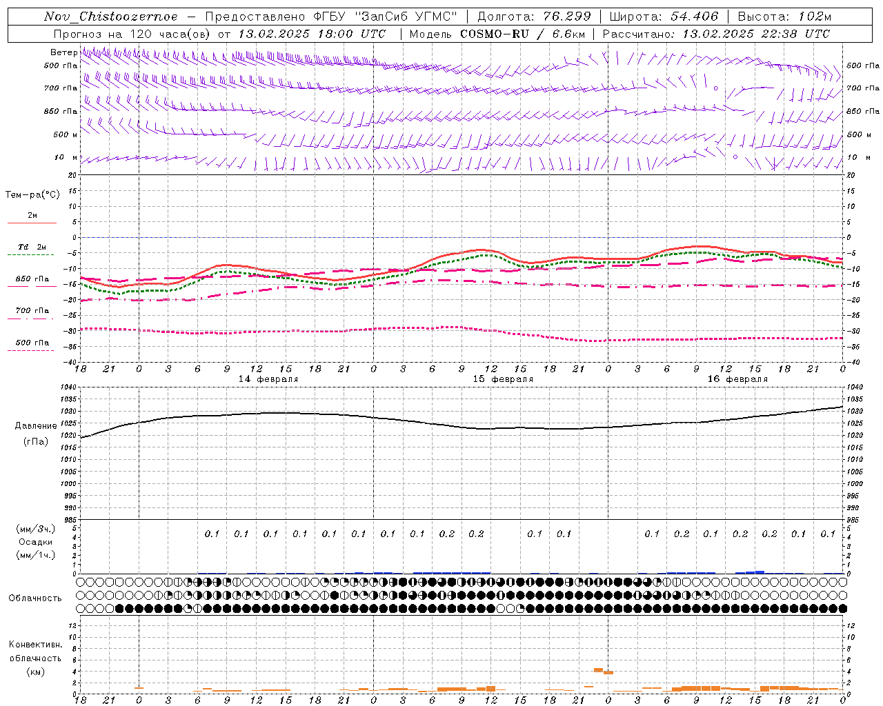Click the elevation label Высота: 102м

point(784,17)
